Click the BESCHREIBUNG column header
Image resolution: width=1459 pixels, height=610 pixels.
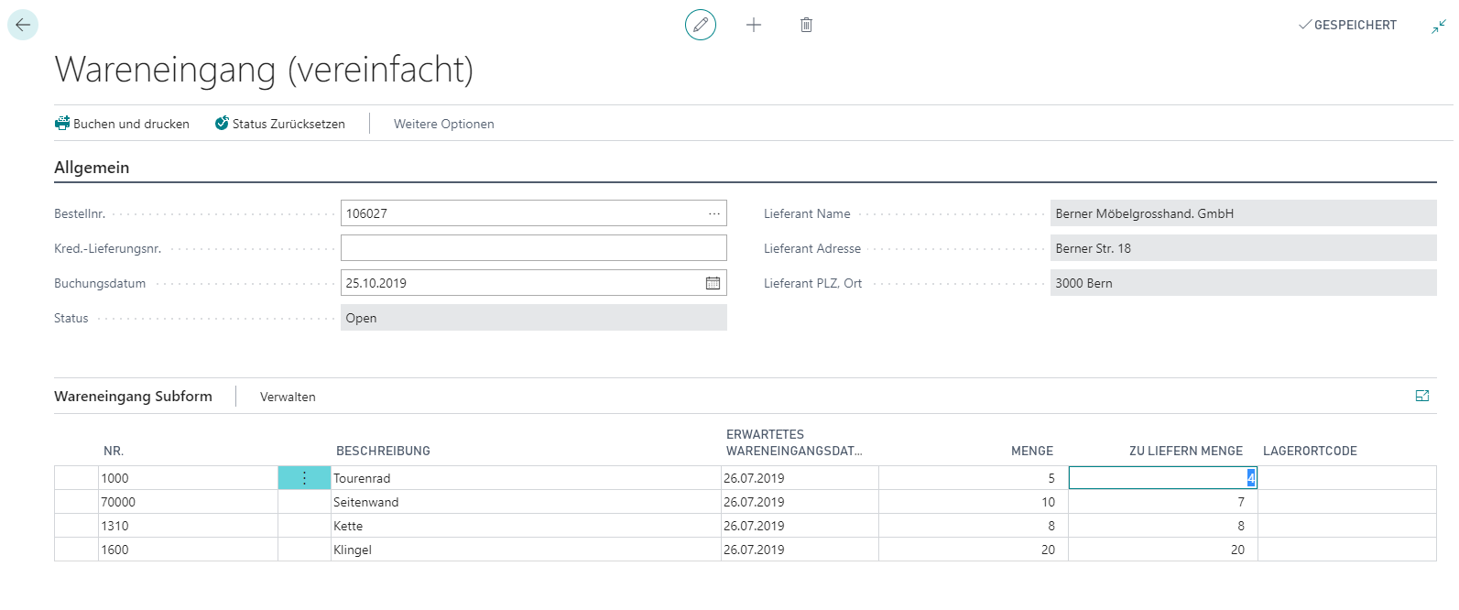(x=383, y=451)
